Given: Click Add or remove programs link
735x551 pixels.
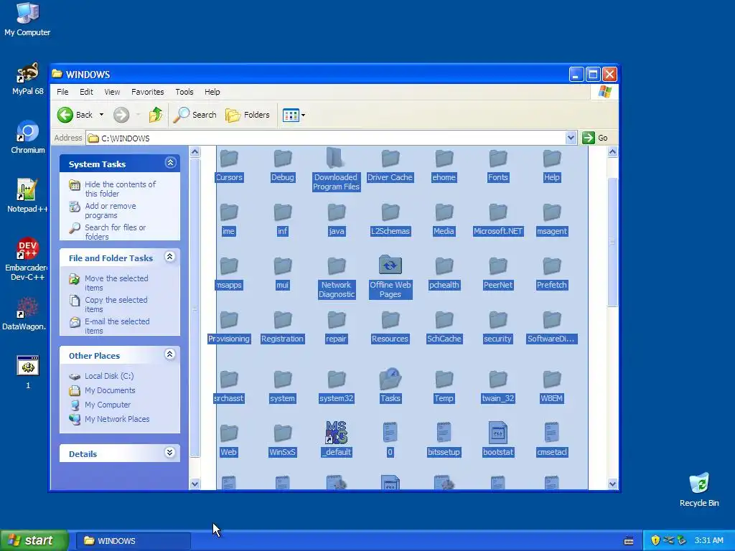Looking at the screenshot, I should 110,210.
